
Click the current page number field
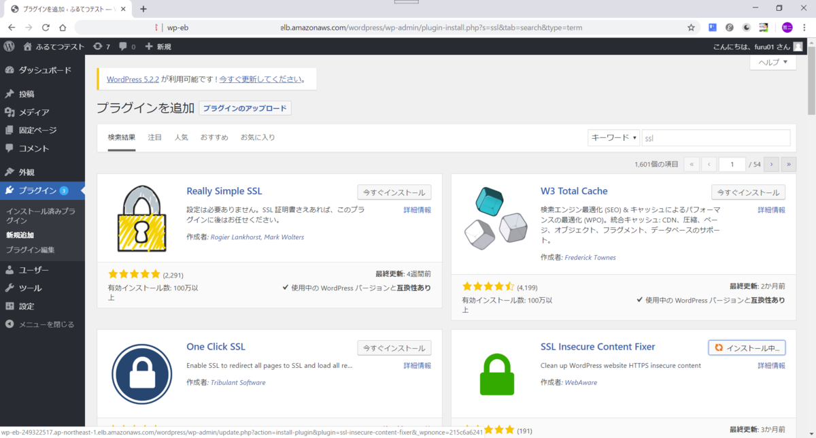732,164
